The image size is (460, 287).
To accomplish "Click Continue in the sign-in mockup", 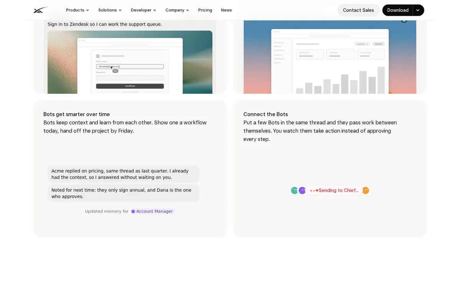I will click(130, 86).
